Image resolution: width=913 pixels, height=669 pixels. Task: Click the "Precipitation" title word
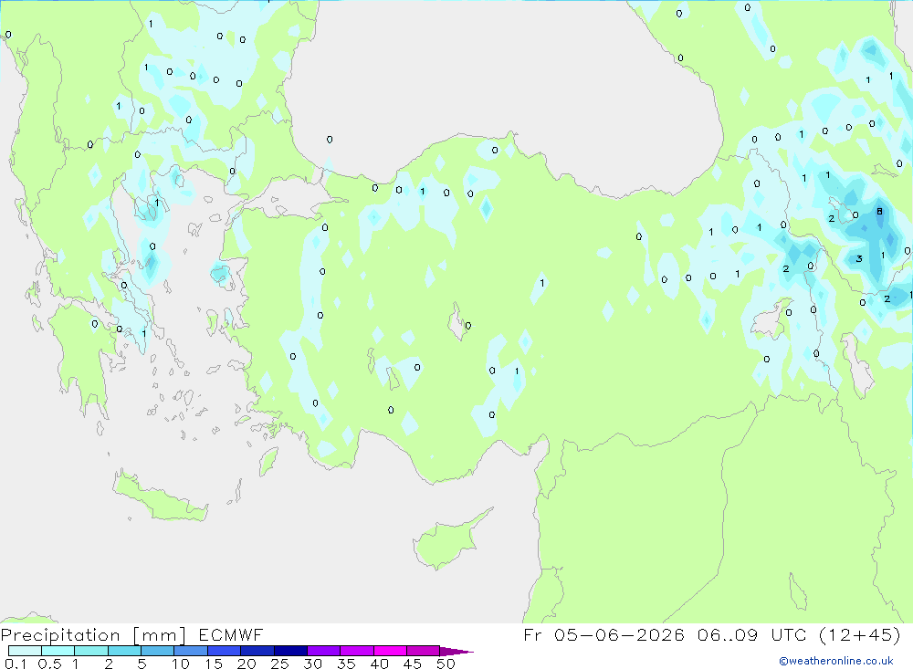point(60,634)
